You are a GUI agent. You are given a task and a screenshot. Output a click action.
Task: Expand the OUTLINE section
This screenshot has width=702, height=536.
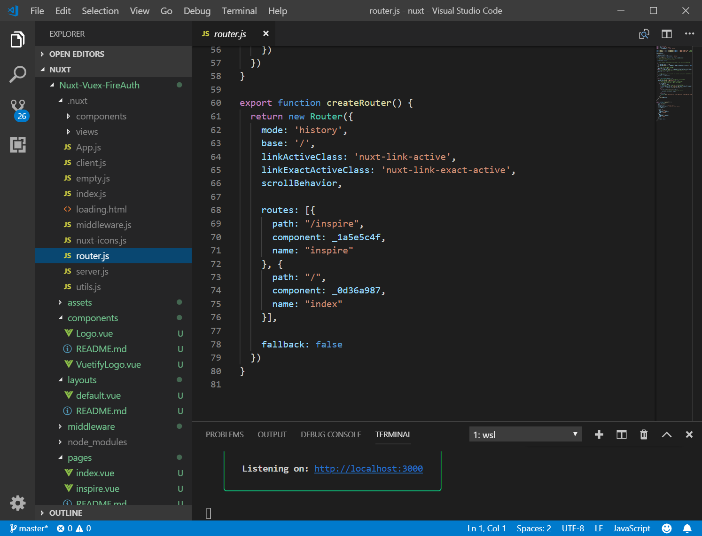[x=66, y=513]
